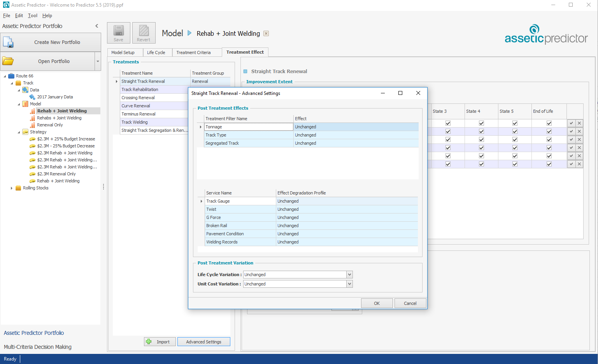Image resolution: width=598 pixels, height=364 pixels.
Task: Click the Route 66 portfolio briefcase icon
Action: [12, 76]
